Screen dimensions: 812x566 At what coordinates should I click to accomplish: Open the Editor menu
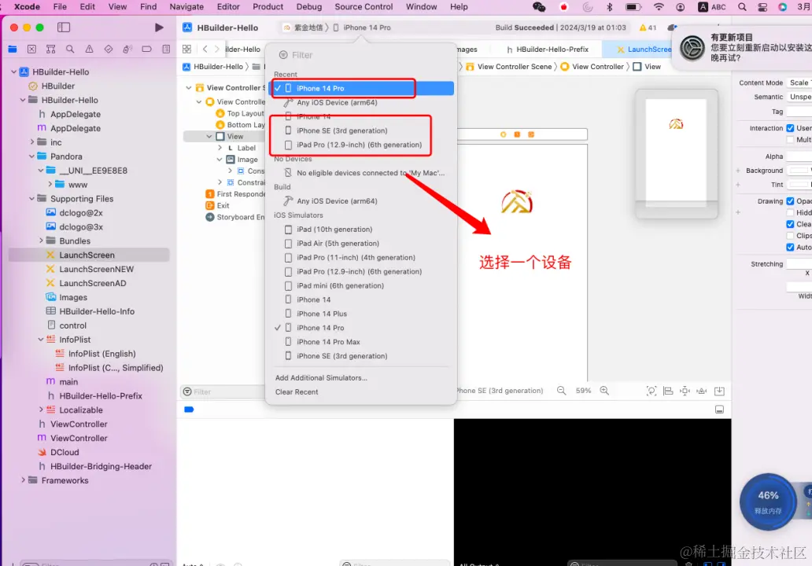(x=228, y=7)
